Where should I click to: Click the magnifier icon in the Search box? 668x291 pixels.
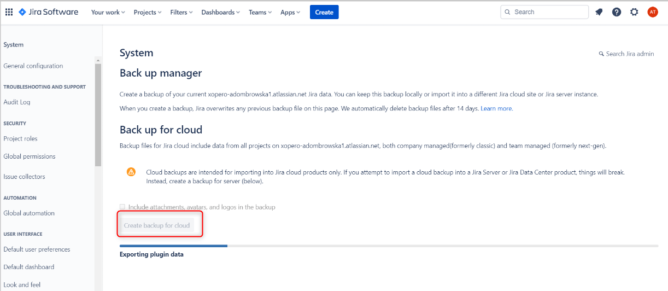507,12
